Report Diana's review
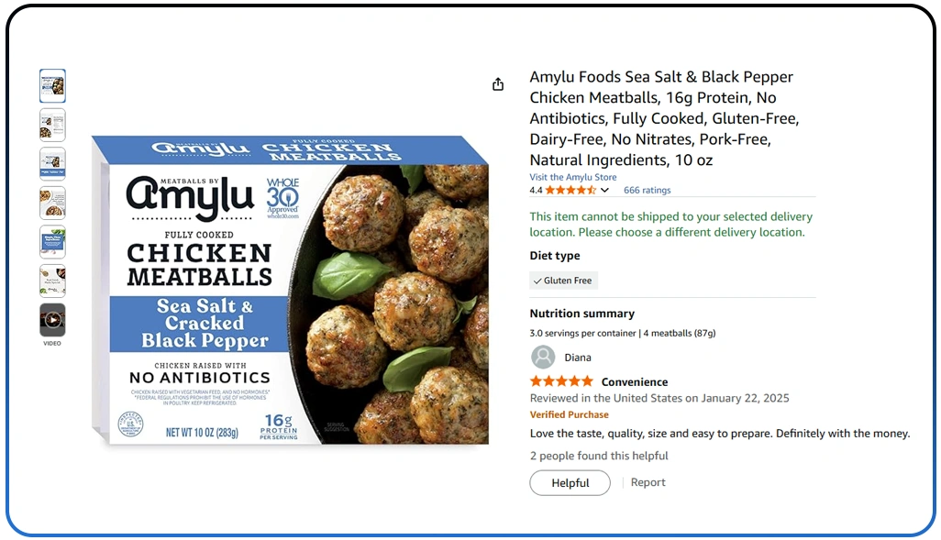This screenshot has height=540, width=941. [648, 483]
